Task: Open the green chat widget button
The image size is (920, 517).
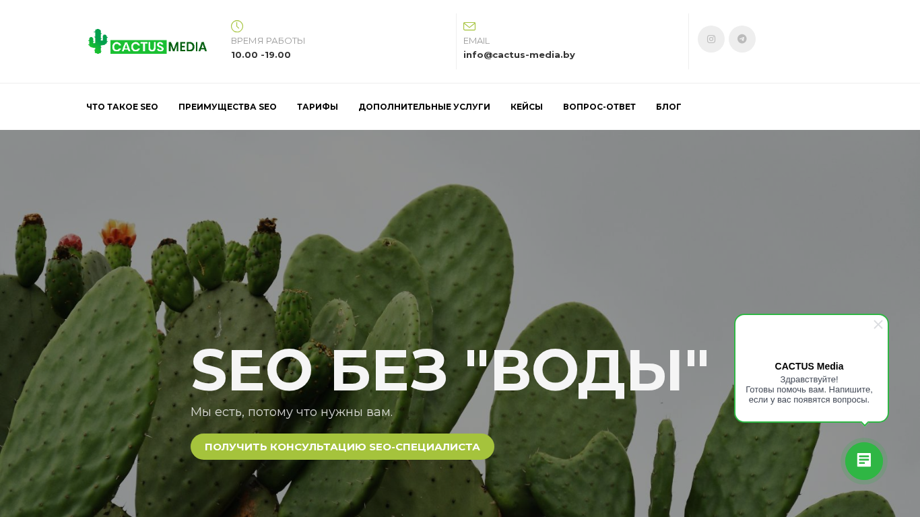Action: 864,461
